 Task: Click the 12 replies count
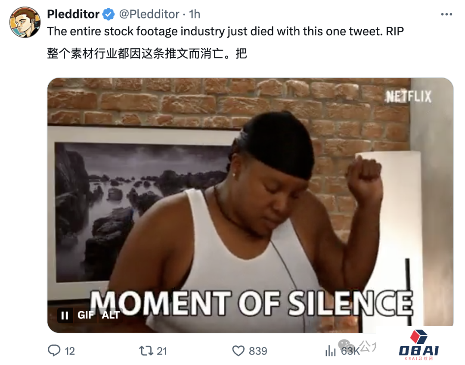tap(70, 351)
